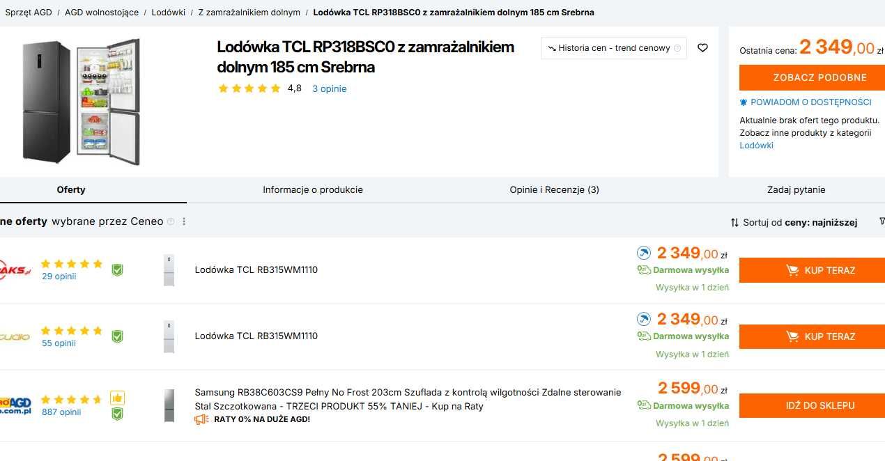Open the Opinie i Recenzje (3) tab
885x461 pixels.
(554, 189)
